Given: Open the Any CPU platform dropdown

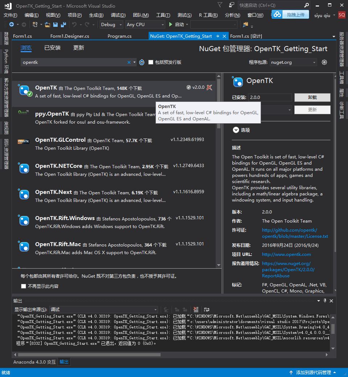Looking at the screenshot, I should [x=145, y=25].
